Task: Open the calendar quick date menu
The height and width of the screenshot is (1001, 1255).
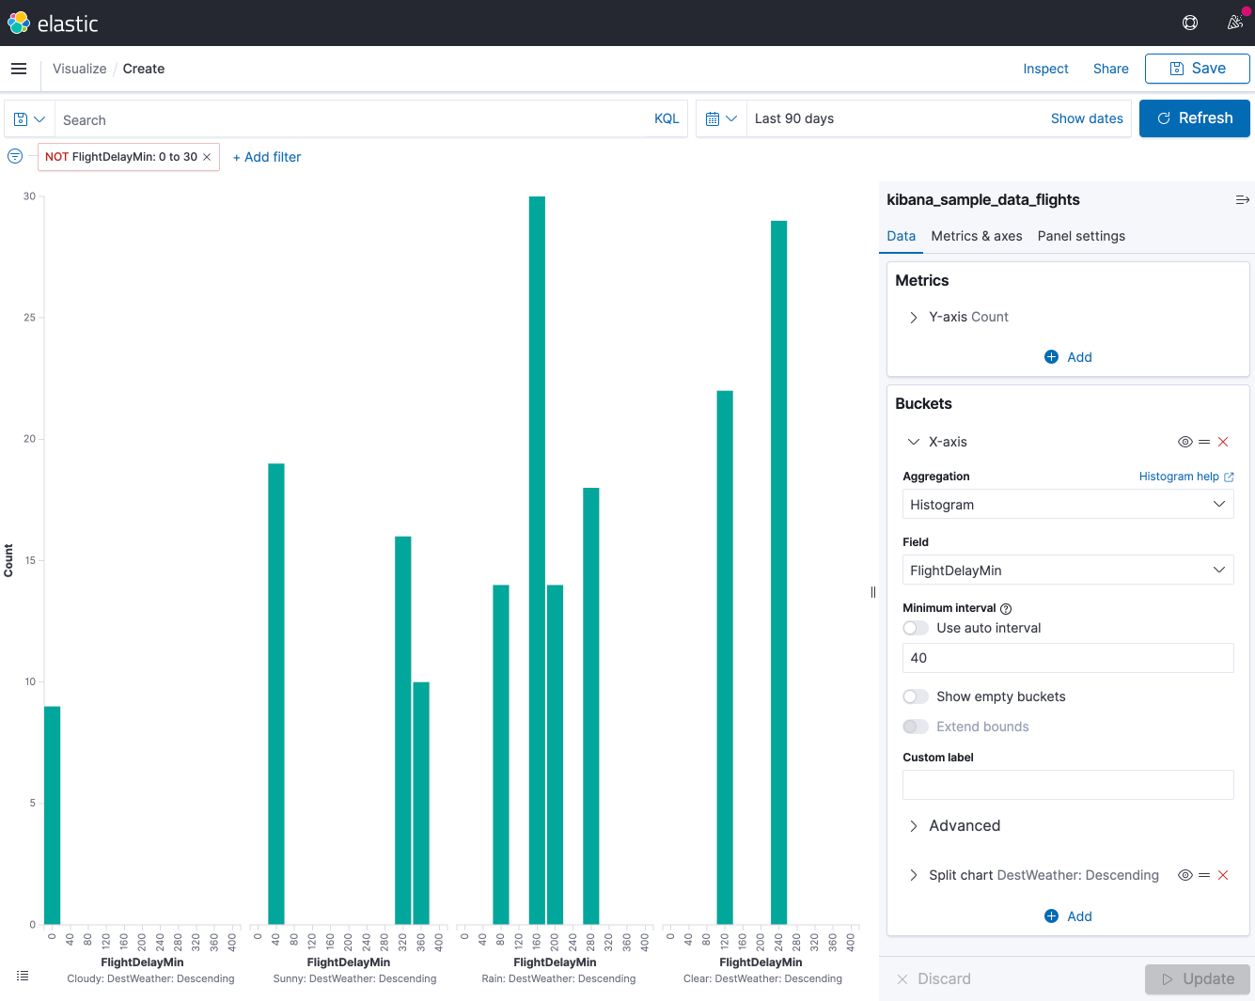Action: coord(721,118)
